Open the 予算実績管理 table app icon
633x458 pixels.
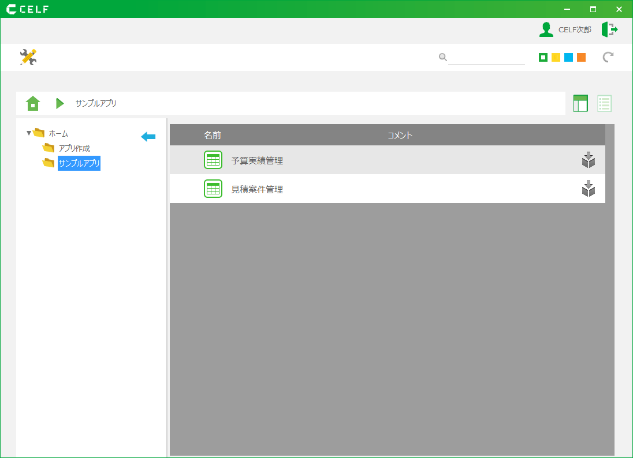pos(213,160)
